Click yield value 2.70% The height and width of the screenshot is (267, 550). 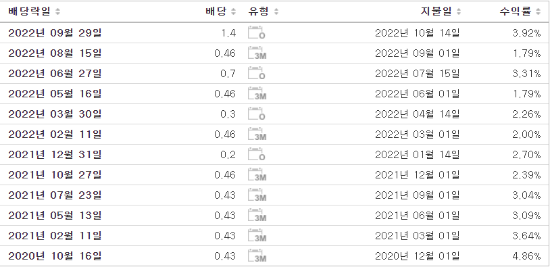[x=526, y=155]
